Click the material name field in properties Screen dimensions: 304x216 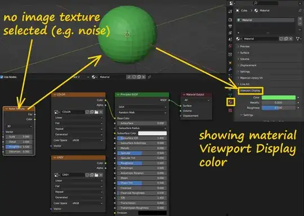[x=261, y=39]
